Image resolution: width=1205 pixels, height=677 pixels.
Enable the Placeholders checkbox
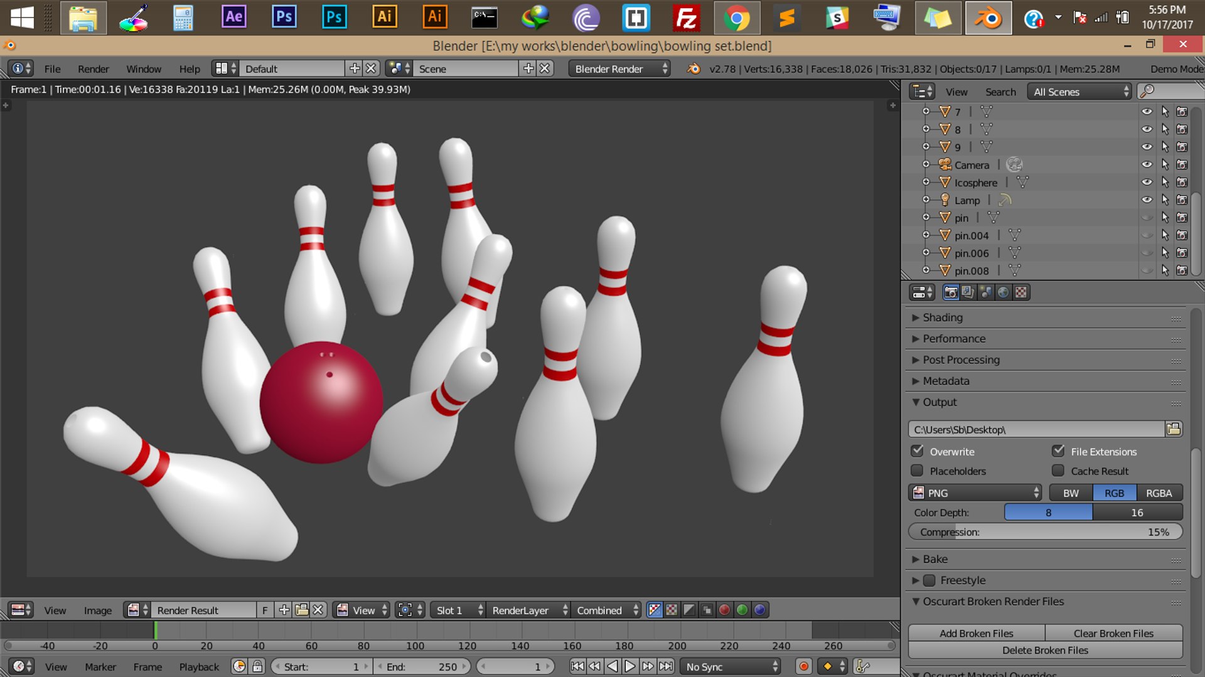[x=917, y=471]
